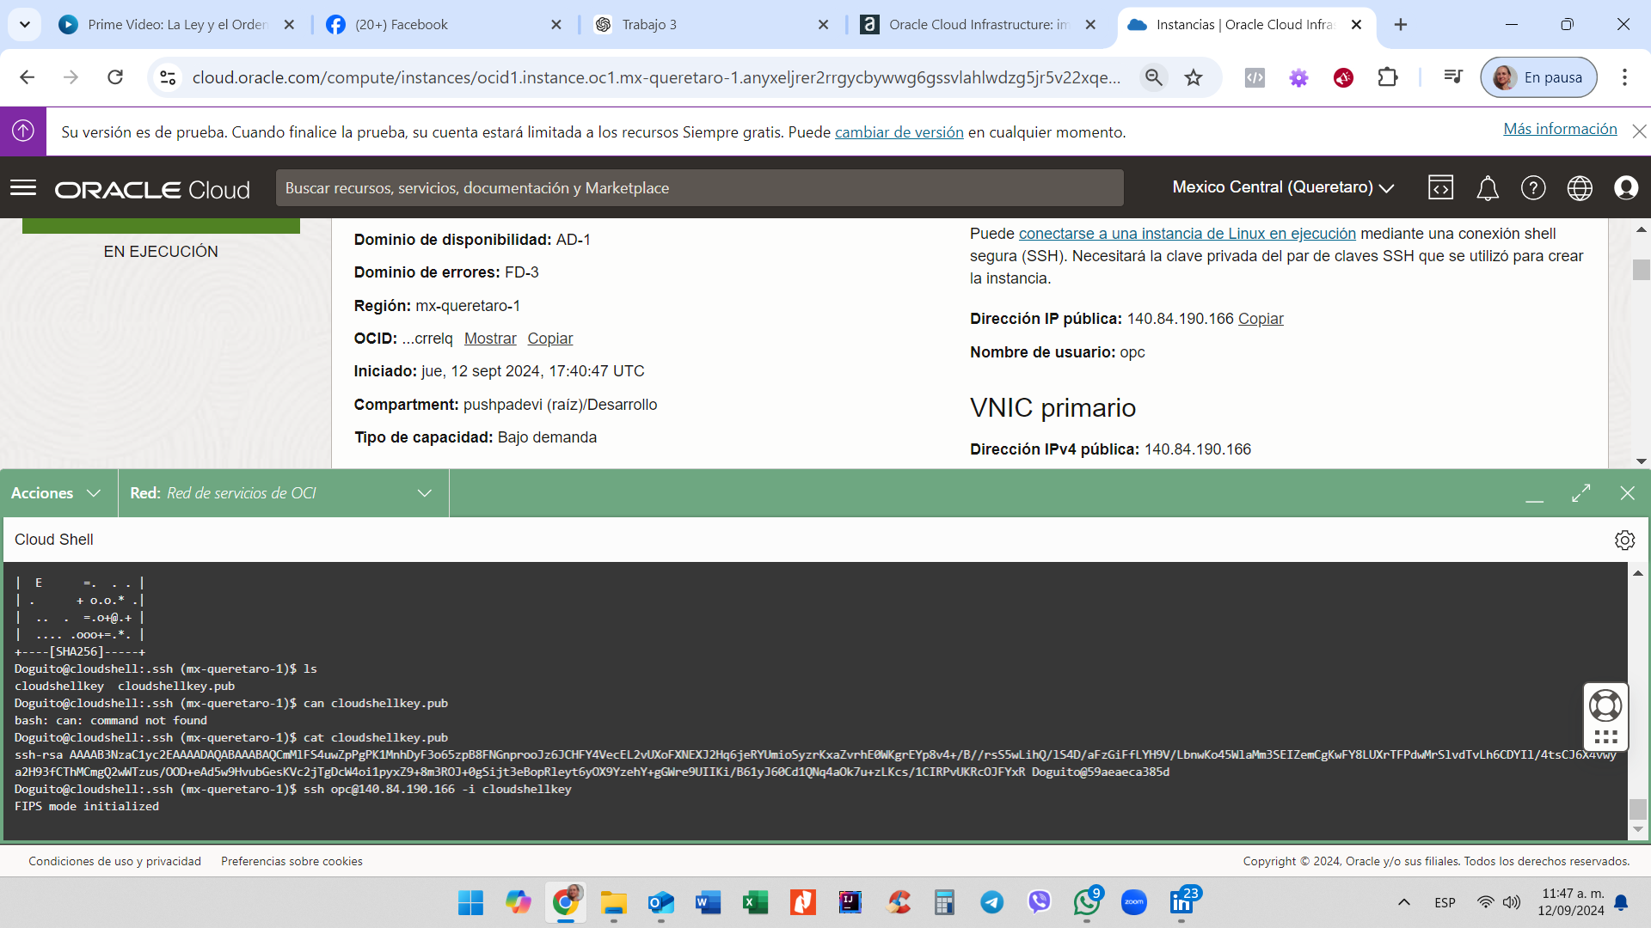Image resolution: width=1651 pixels, height=928 pixels.
Task: Click Mostrar next to OCID
Action: 490,339
